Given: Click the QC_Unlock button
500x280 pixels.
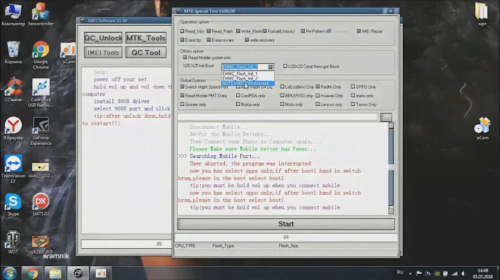Looking at the screenshot, I should tap(102, 37).
